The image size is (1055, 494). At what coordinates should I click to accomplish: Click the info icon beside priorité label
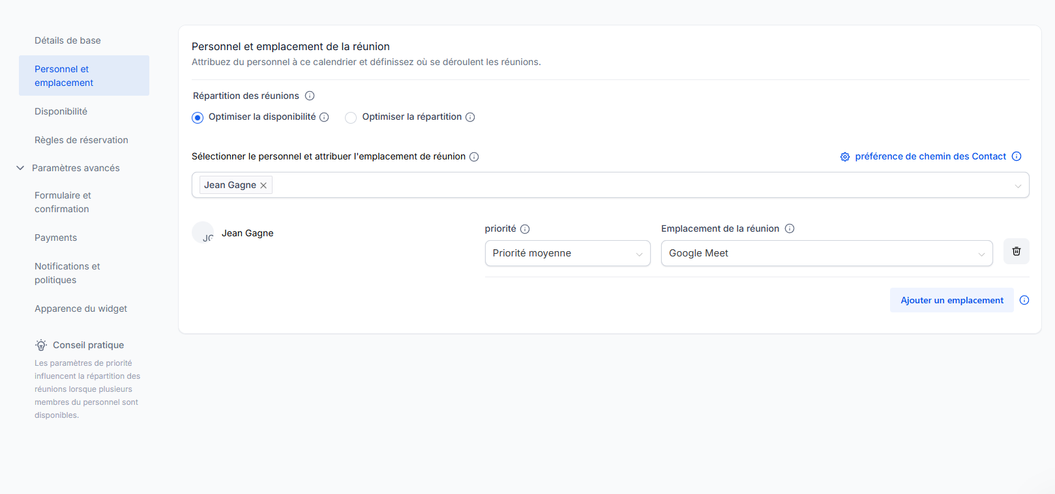[525, 229]
